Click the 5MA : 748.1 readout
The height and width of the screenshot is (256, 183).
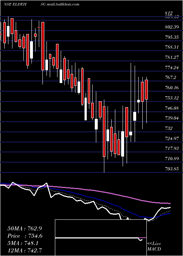click(x=23, y=243)
